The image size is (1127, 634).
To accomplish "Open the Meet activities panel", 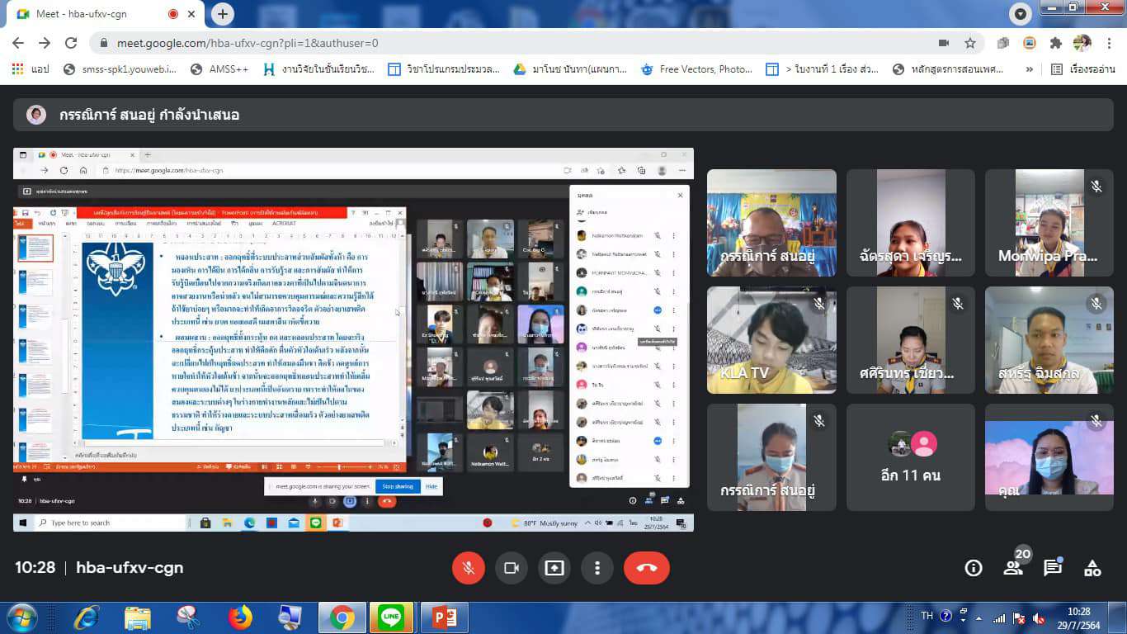I will tap(1092, 568).
